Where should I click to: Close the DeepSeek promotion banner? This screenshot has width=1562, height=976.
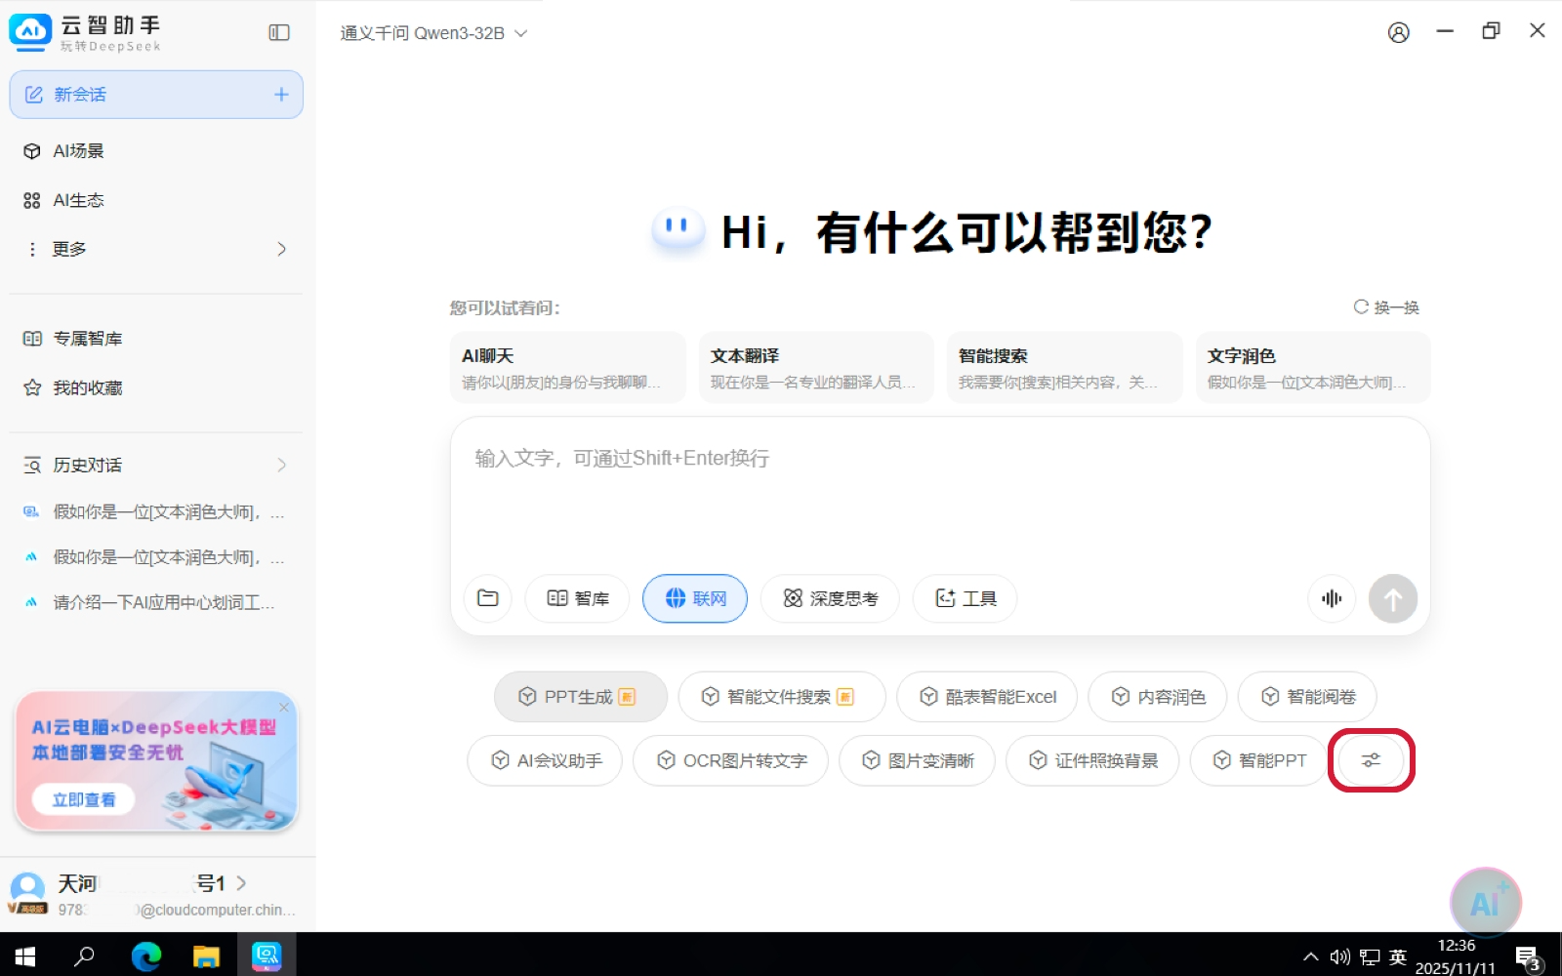pyautogui.click(x=284, y=707)
